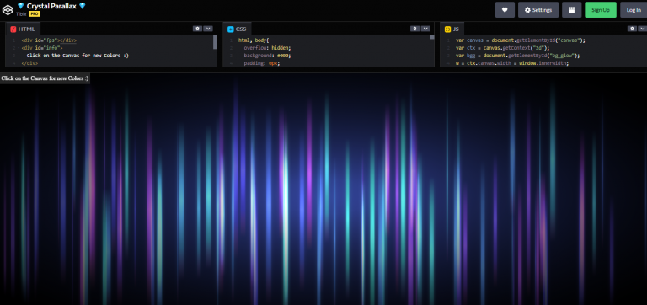The width and height of the screenshot is (647, 305).
Task: Open CSS editor settings gear
Action: pos(415,29)
